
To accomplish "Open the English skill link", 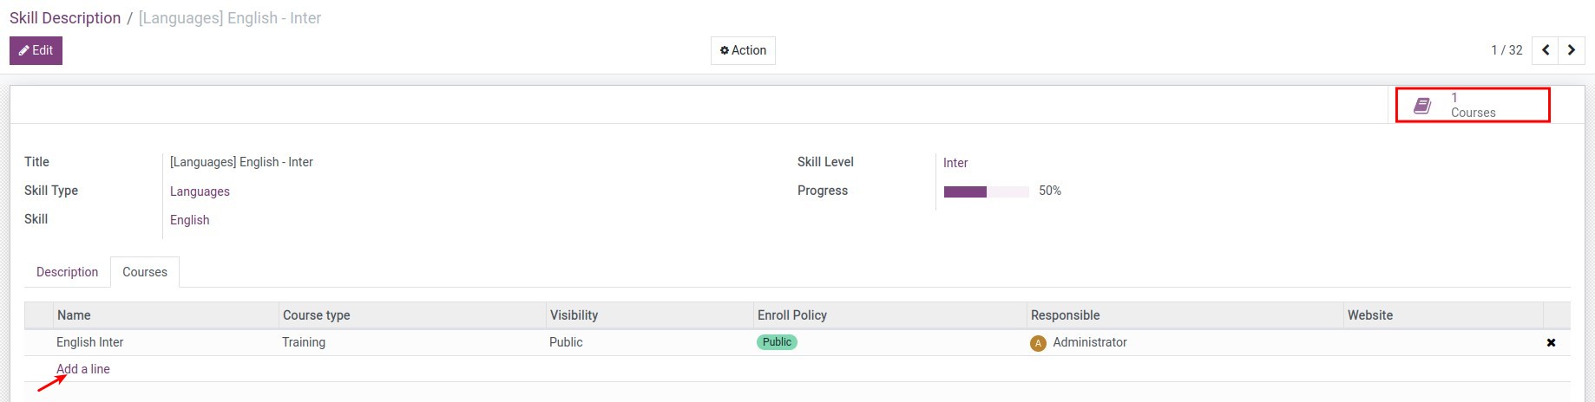I will point(189,220).
